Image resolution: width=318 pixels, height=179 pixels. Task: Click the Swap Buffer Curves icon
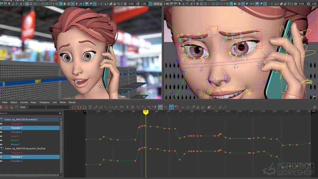pos(133,107)
